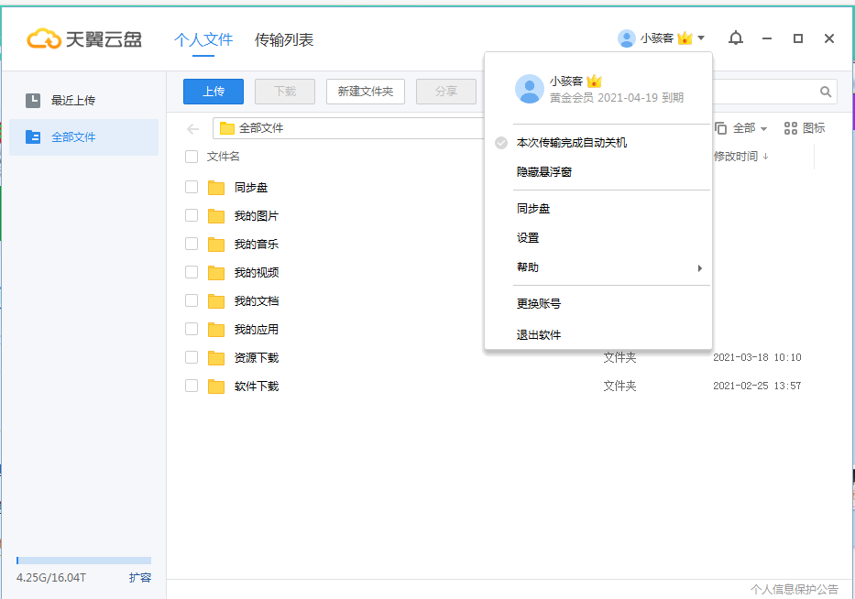This screenshot has width=855, height=599.
Task: Click the large avatar in profile popup
Action: (x=530, y=89)
